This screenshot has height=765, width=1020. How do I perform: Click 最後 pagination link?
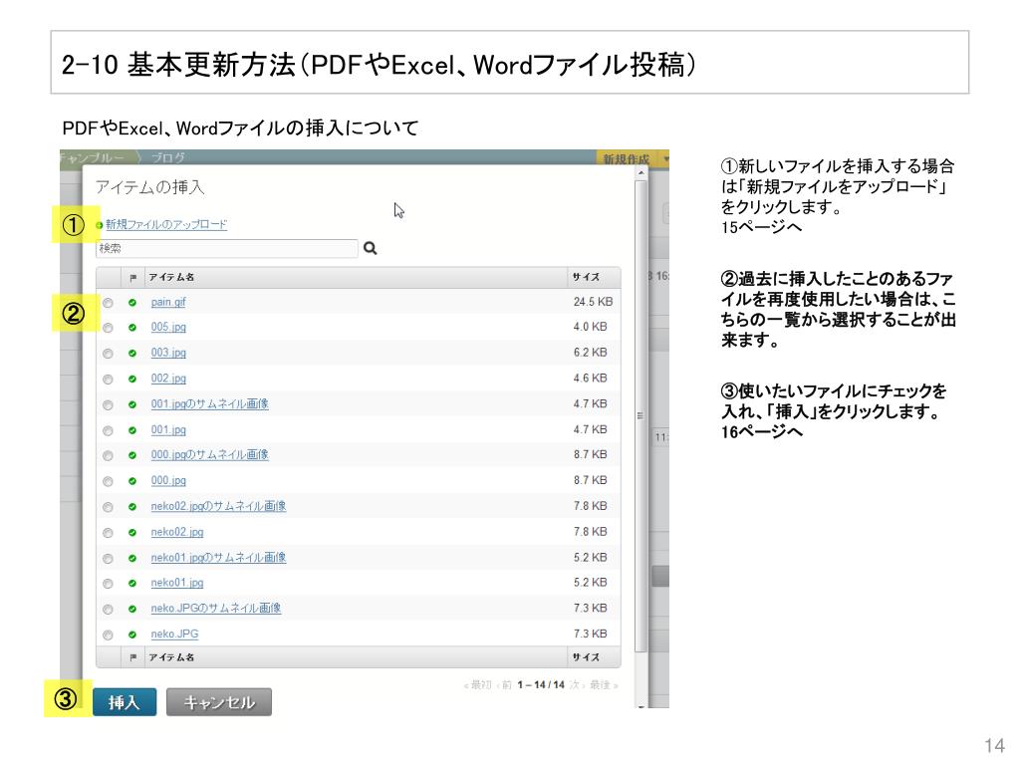(603, 685)
